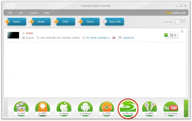
Task: Toggle the Join files switch
Action: [180, 22]
